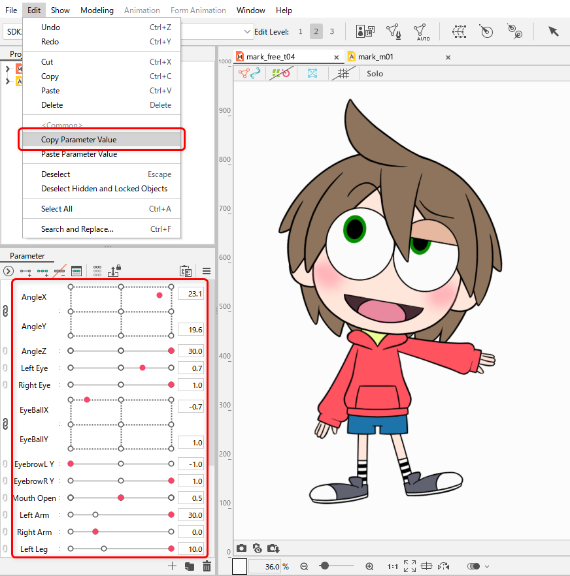Choose Paste Parameter Value from the Edit menu

coord(79,154)
